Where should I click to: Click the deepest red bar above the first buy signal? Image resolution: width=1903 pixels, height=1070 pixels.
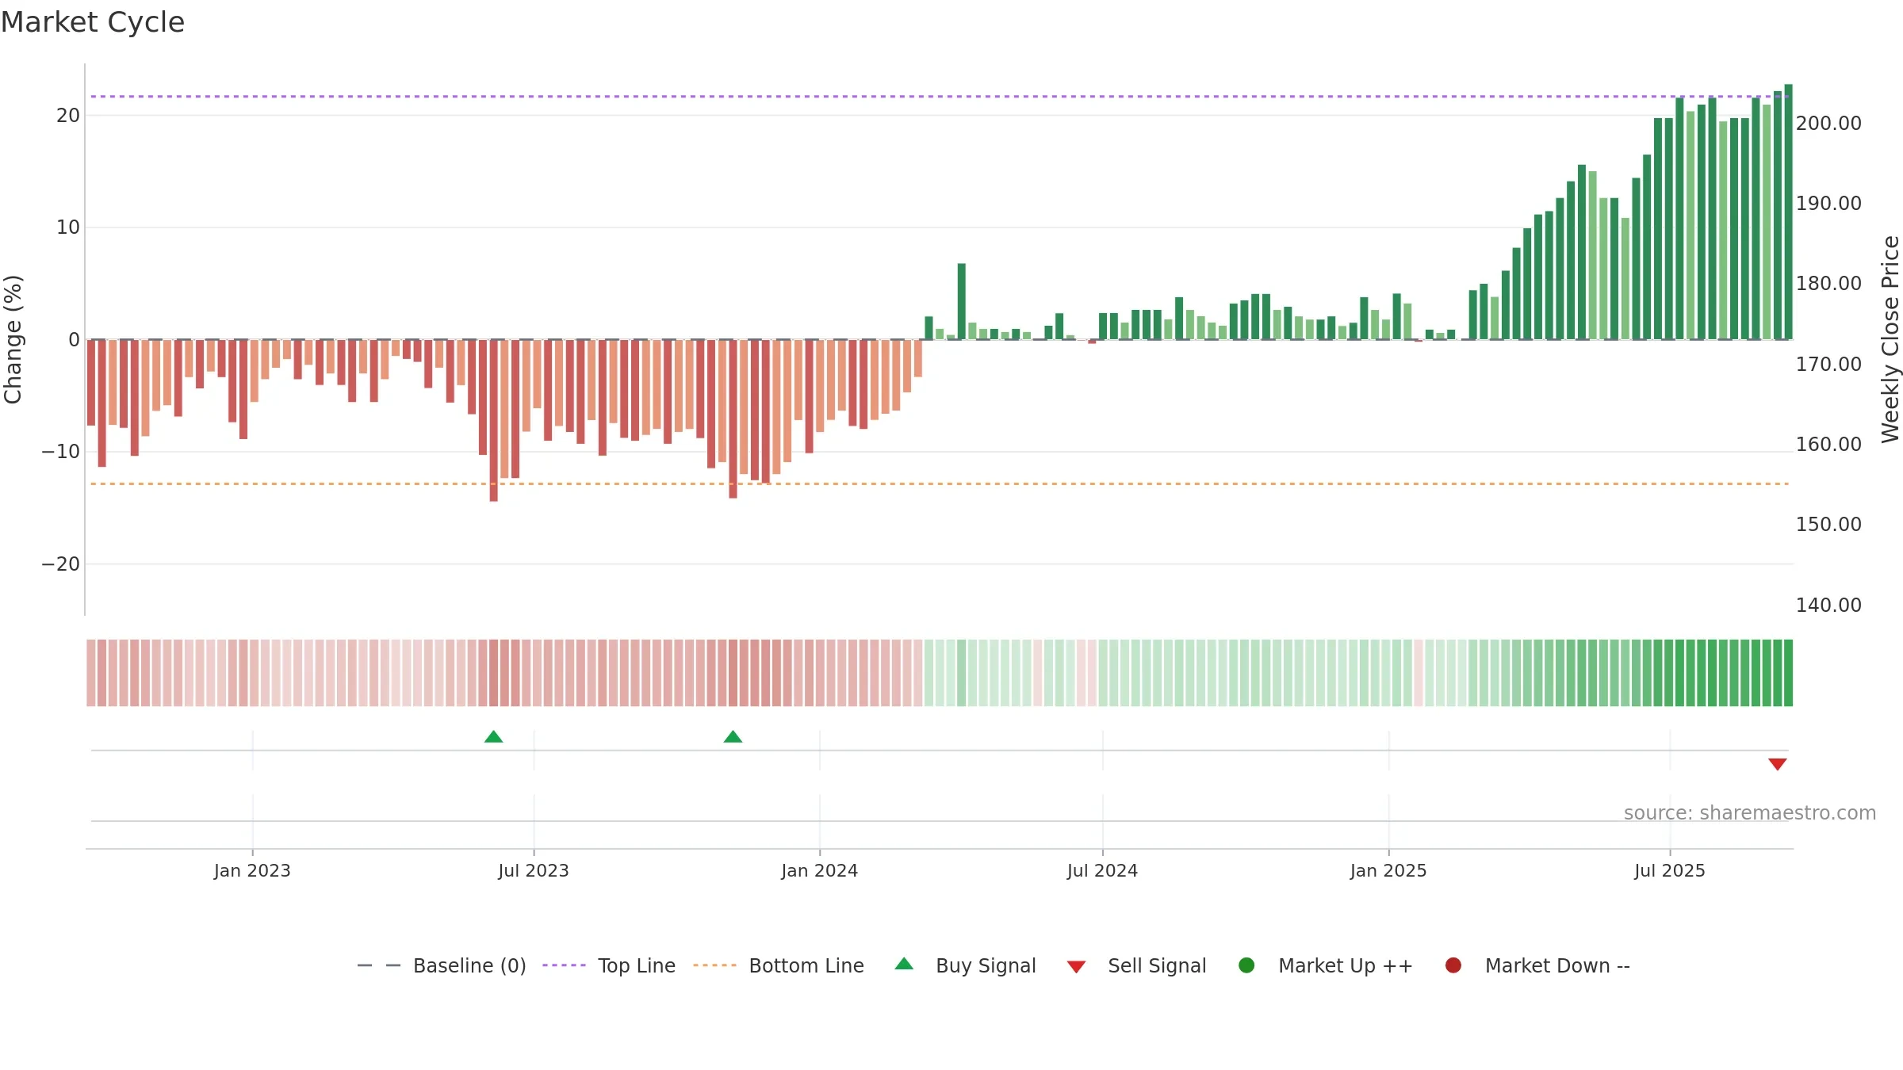[x=493, y=420]
